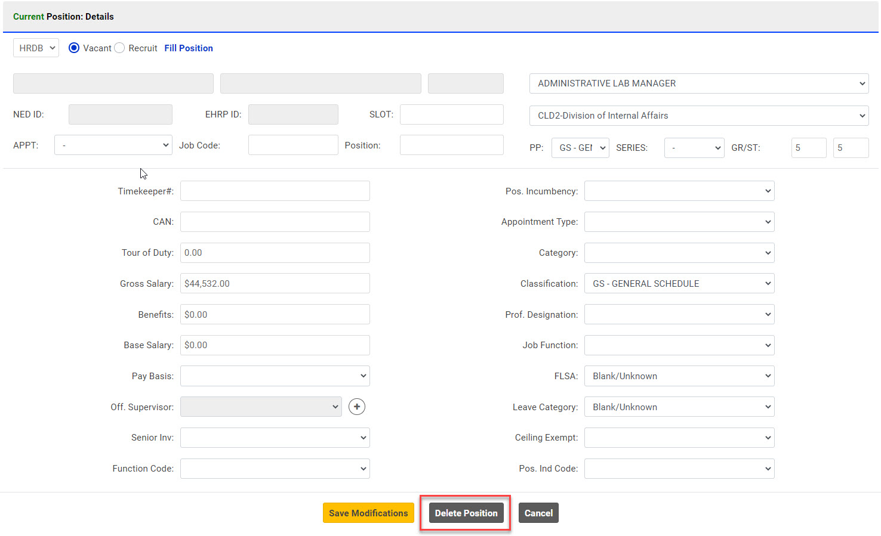Expand the APPT dropdown

pos(113,145)
